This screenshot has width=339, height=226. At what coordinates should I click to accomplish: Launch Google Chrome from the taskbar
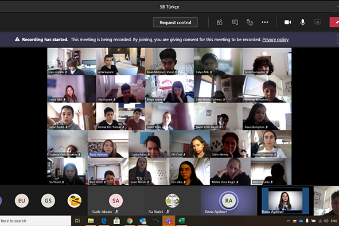(x=130, y=221)
